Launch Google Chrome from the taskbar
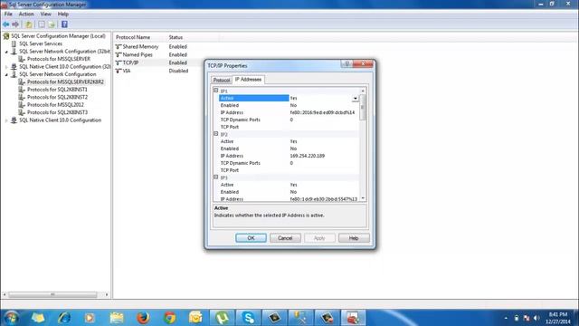579x326 pixels. coord(169,318)
